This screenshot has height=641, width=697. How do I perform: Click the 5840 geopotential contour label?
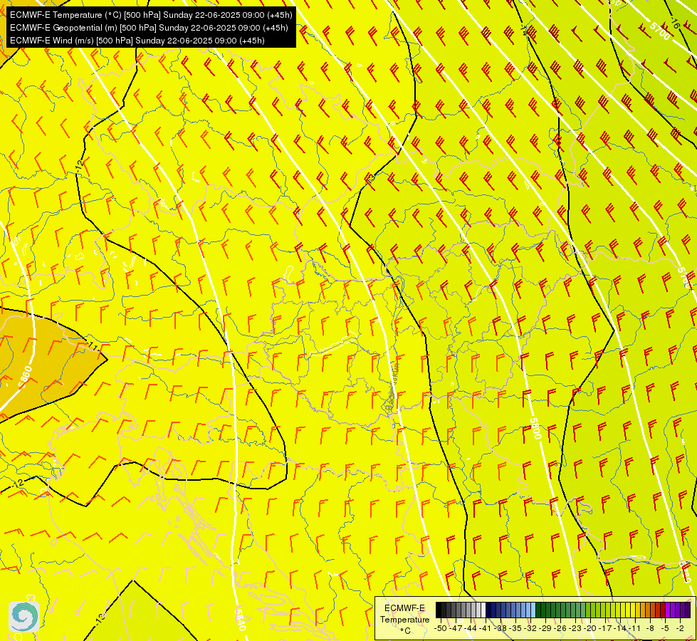tap(239, 619)
